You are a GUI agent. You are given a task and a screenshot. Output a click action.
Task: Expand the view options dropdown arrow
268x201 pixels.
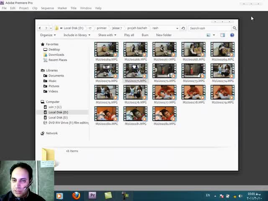(214, 35)
